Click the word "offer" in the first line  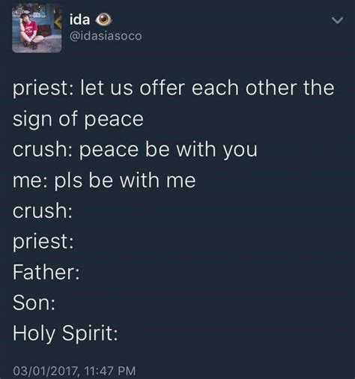pos(163,88)
